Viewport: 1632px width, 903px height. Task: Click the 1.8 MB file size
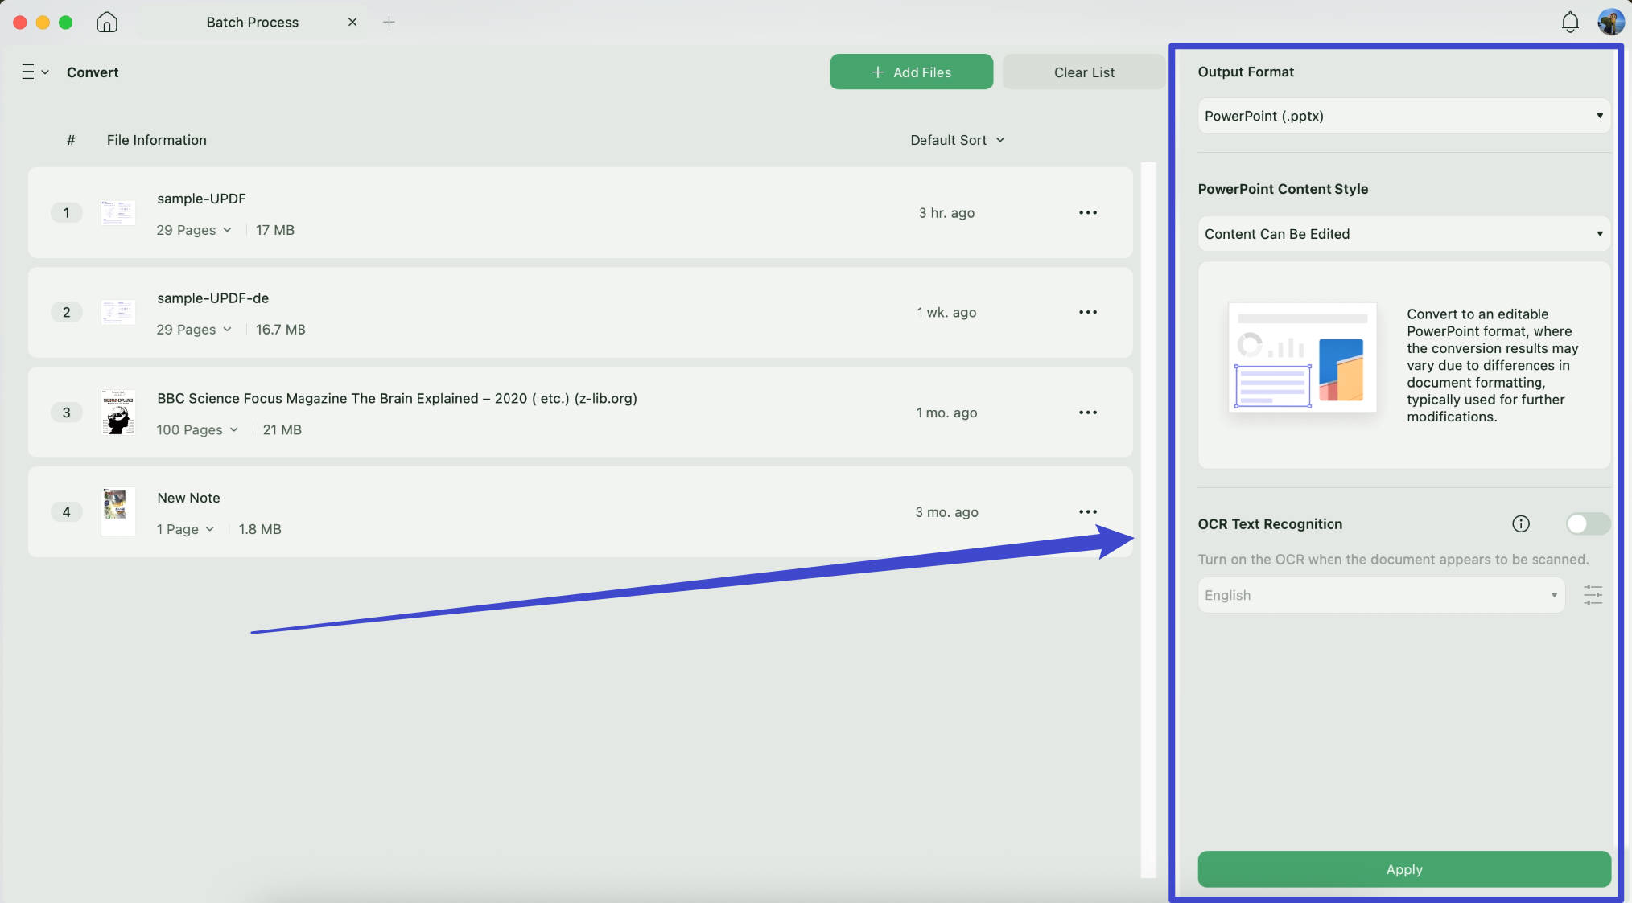click(259, 529)
